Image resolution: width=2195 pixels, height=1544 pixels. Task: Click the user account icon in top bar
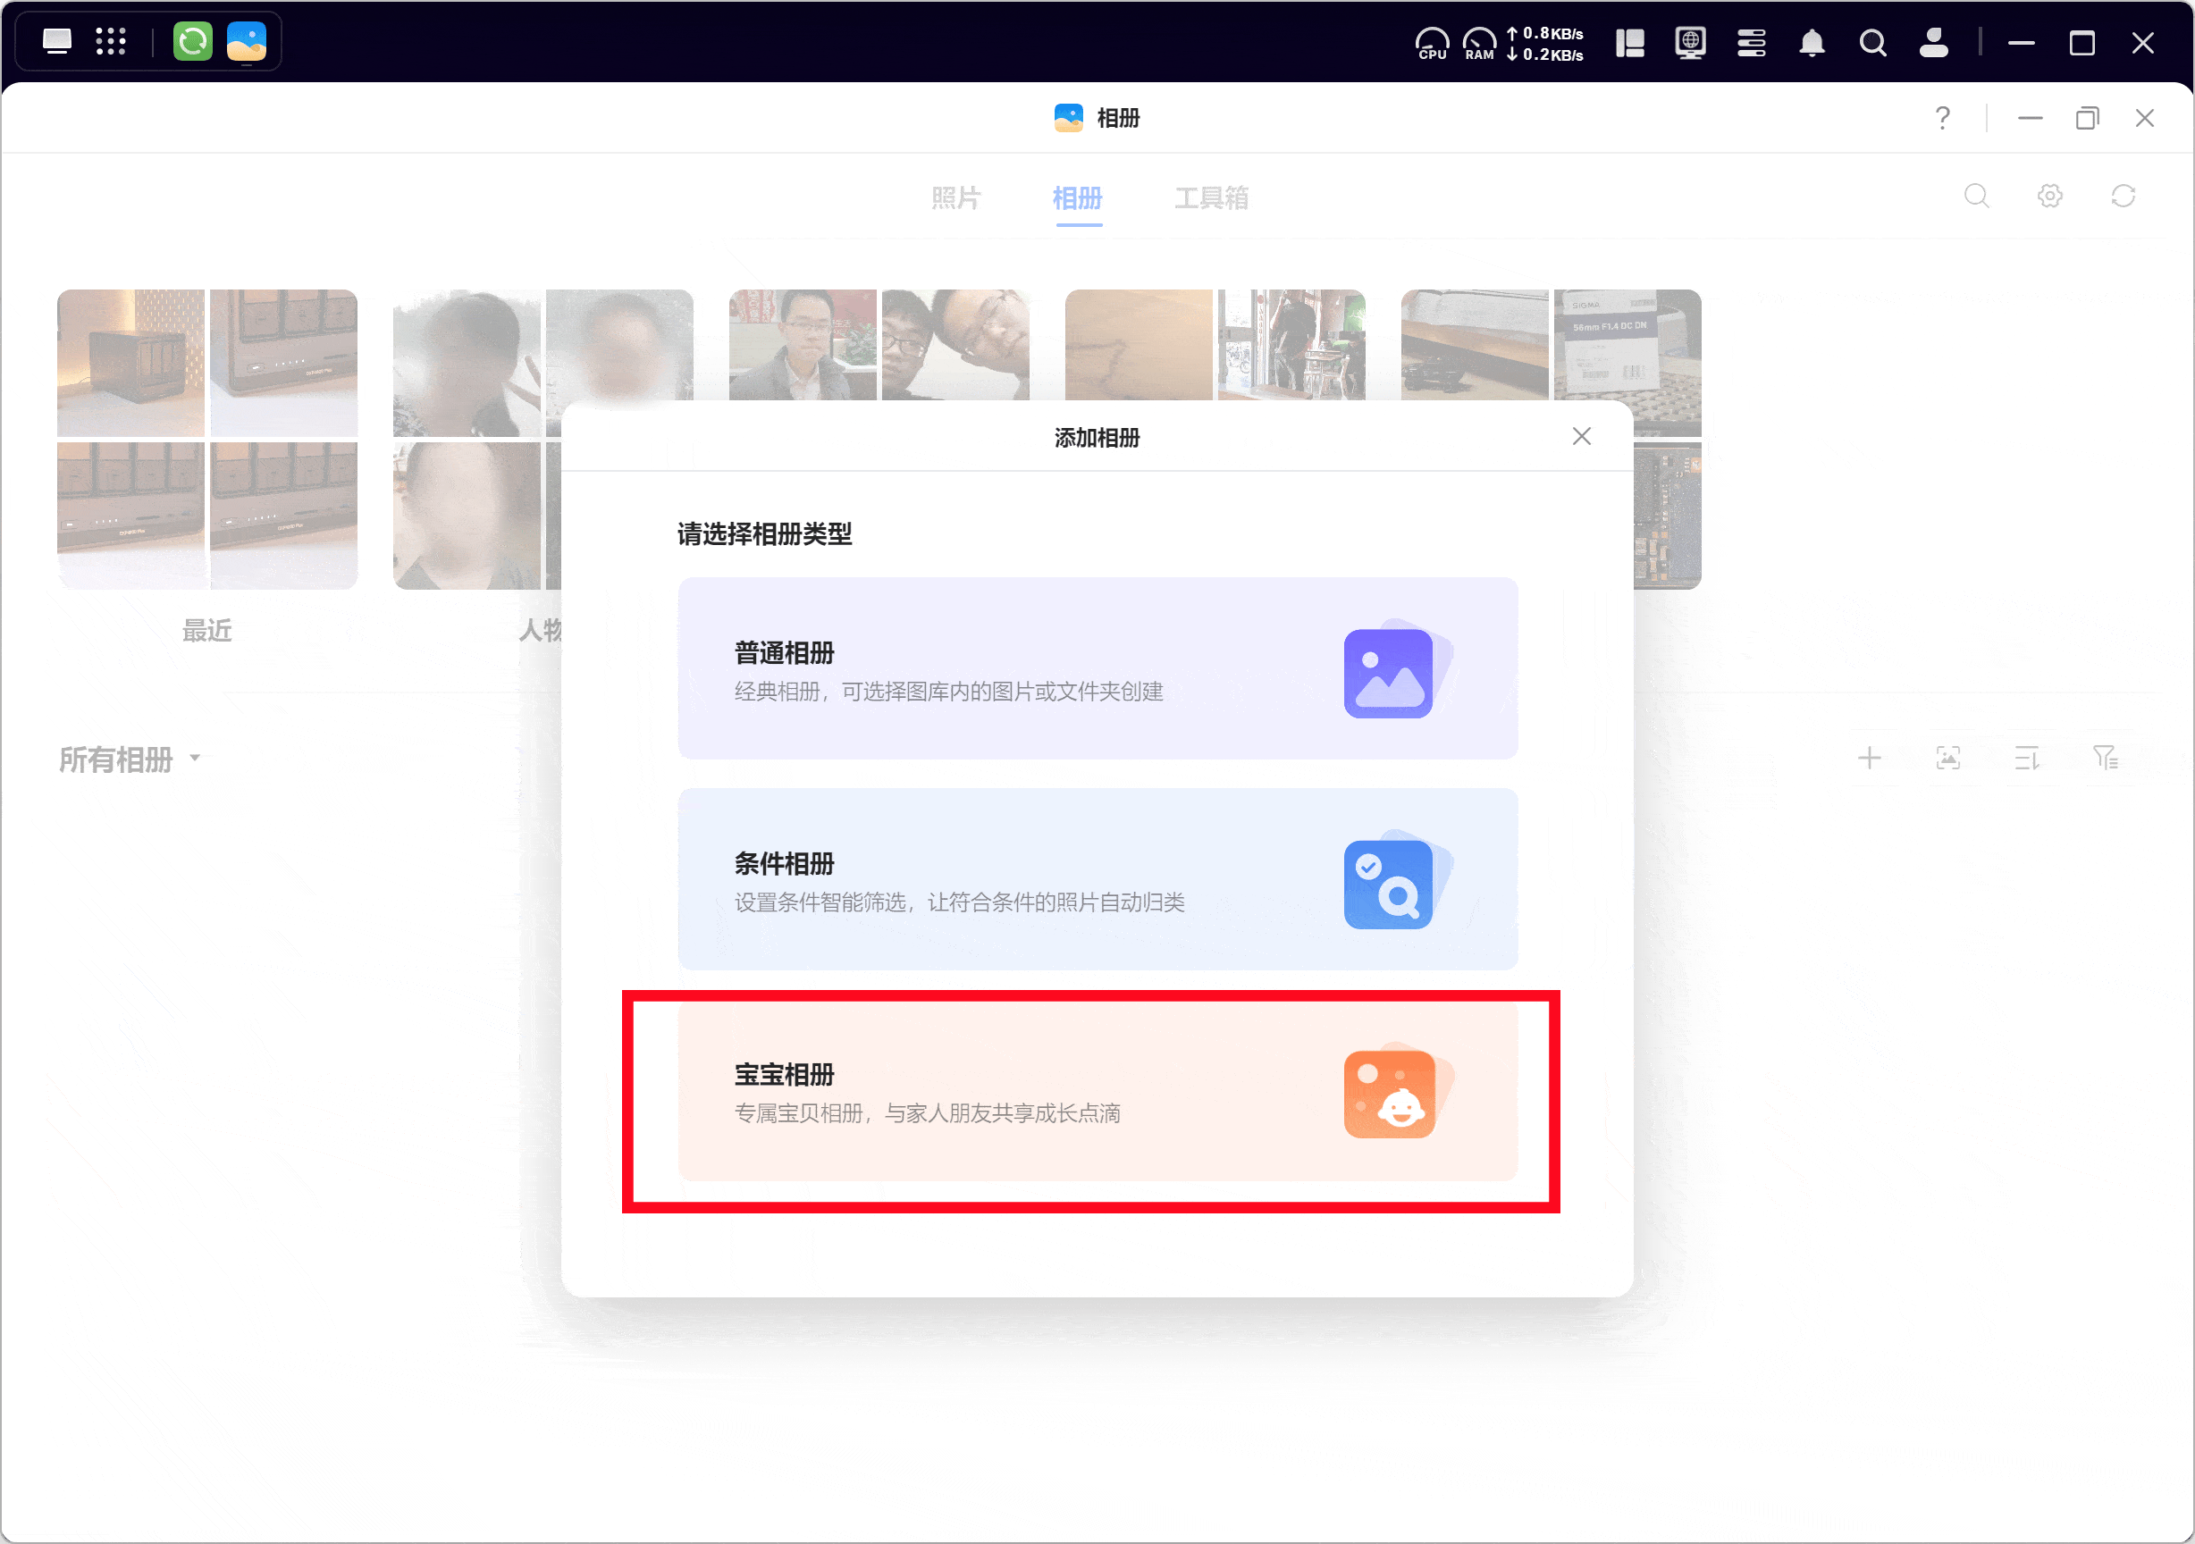pos(1933,43)
